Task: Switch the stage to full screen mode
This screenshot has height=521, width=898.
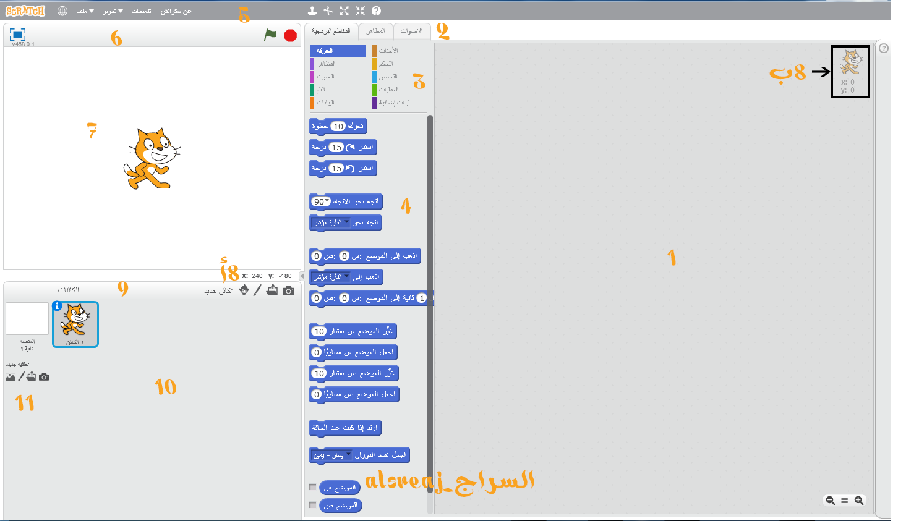Action: coord(17,35)
